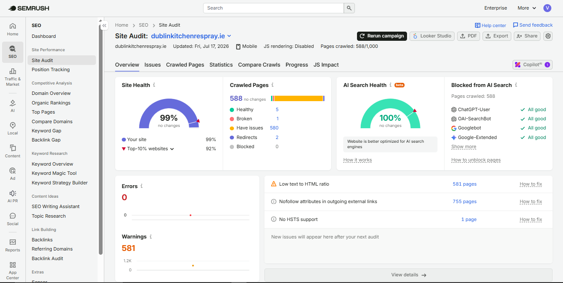
Task: Open the Copilot AI button
Action: [x=532, y=65]
